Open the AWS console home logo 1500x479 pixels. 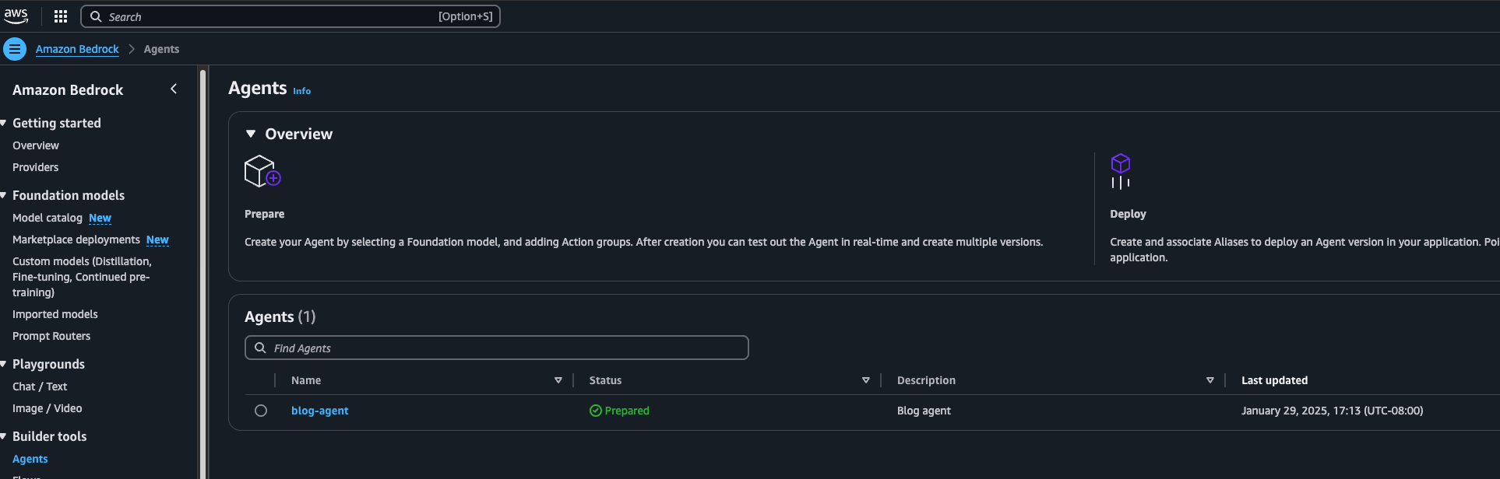click(16, 16)
